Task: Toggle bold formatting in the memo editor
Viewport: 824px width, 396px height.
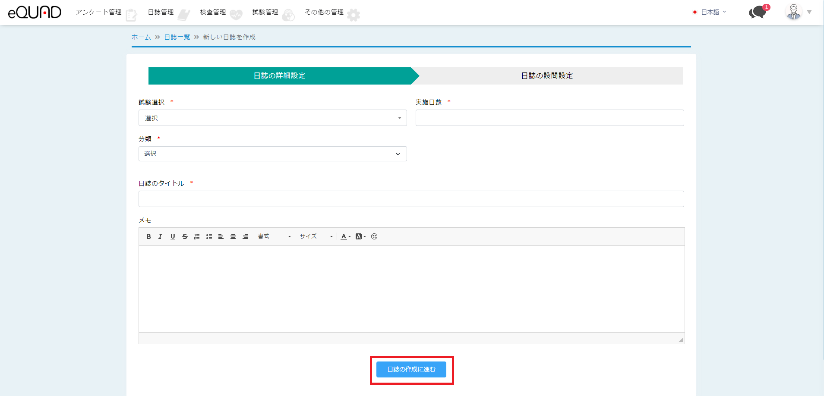Action: 148,236
